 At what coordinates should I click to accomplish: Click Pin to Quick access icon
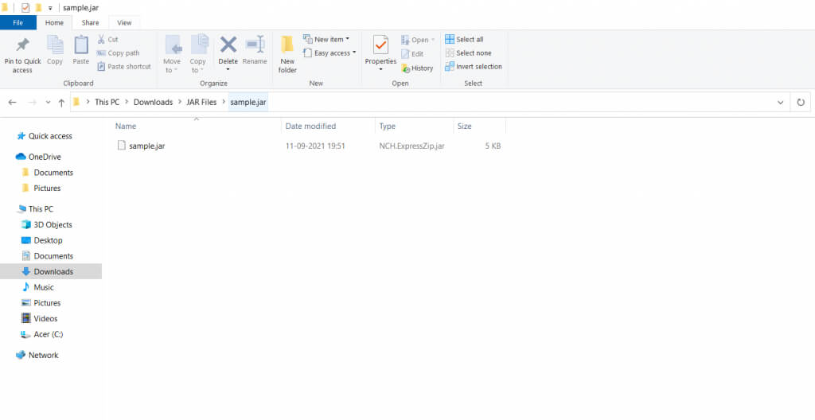click(22, 45)
